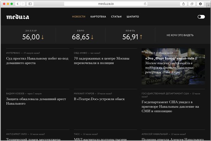Open the ШАПИТО section
The height and width of the screenshot is (141, 211).
(x=133, y=17)
